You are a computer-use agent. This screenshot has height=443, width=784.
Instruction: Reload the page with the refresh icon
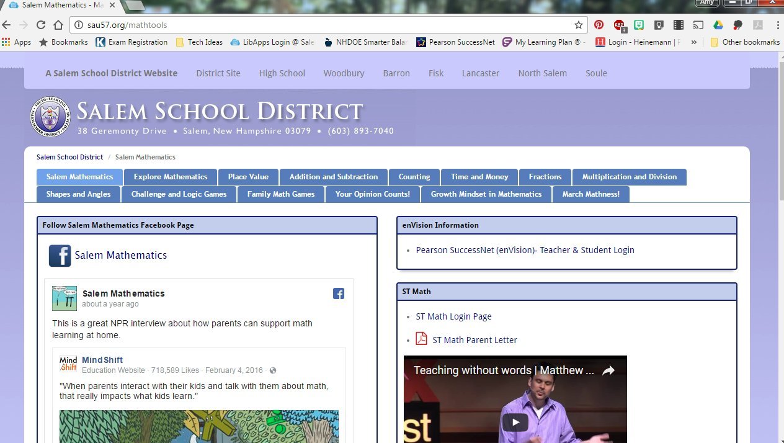pos(41,25)
